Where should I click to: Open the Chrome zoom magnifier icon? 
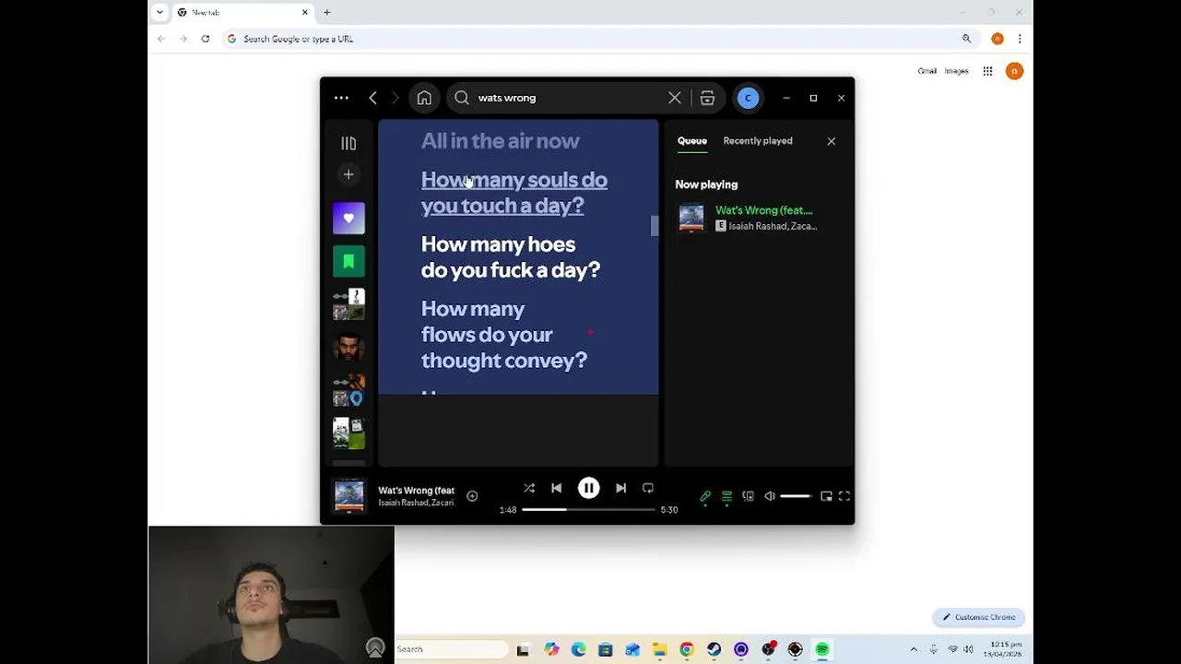tap(966, 39)
